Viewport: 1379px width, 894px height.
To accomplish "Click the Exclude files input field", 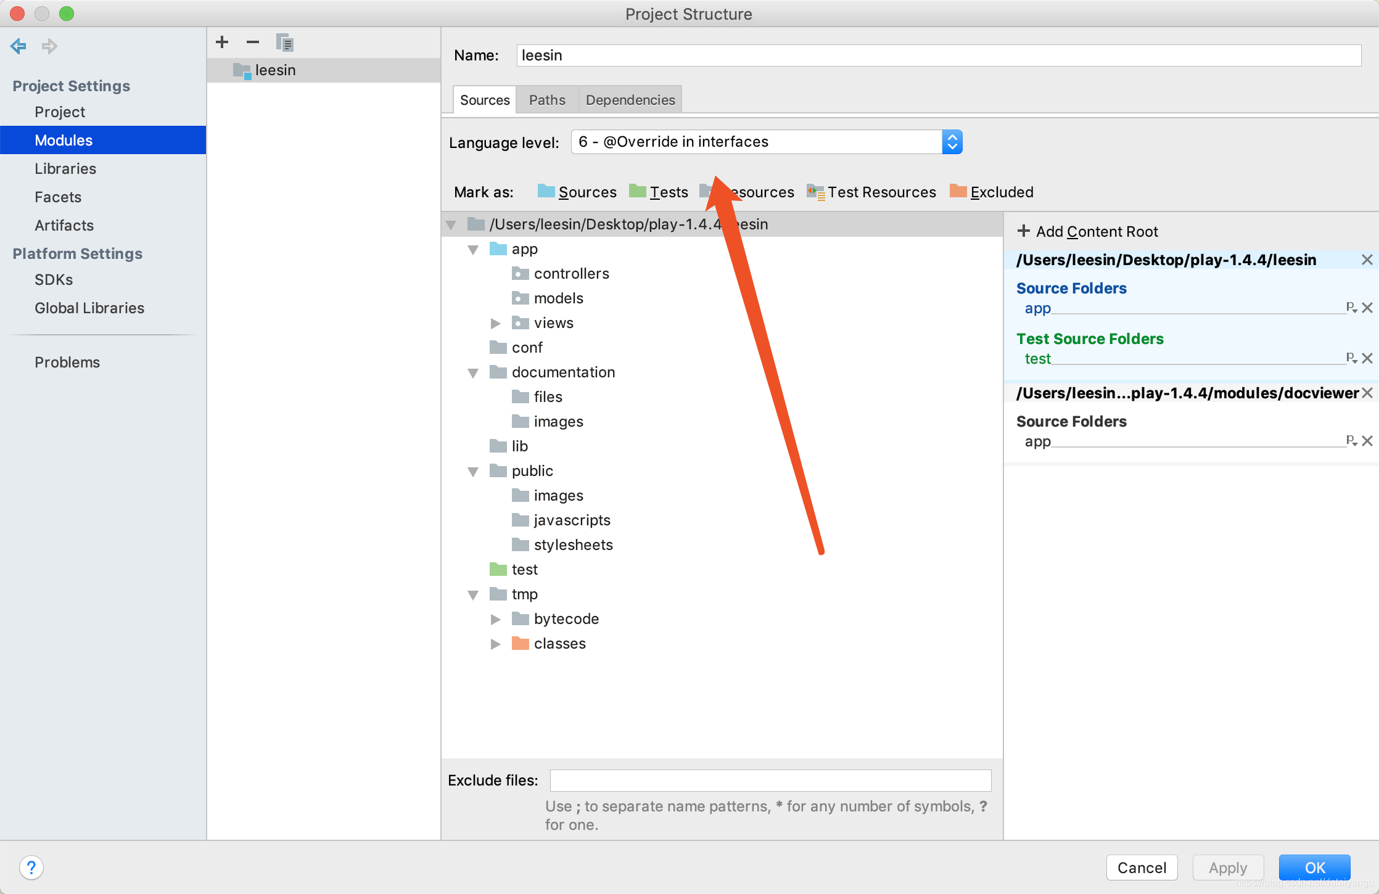I will point(770,780).
